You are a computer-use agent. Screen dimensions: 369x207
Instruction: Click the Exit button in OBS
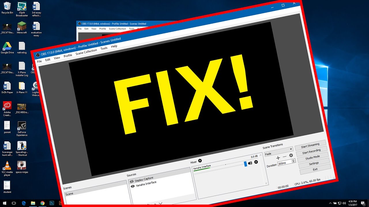pyautogui.click(x=315, y=169)
